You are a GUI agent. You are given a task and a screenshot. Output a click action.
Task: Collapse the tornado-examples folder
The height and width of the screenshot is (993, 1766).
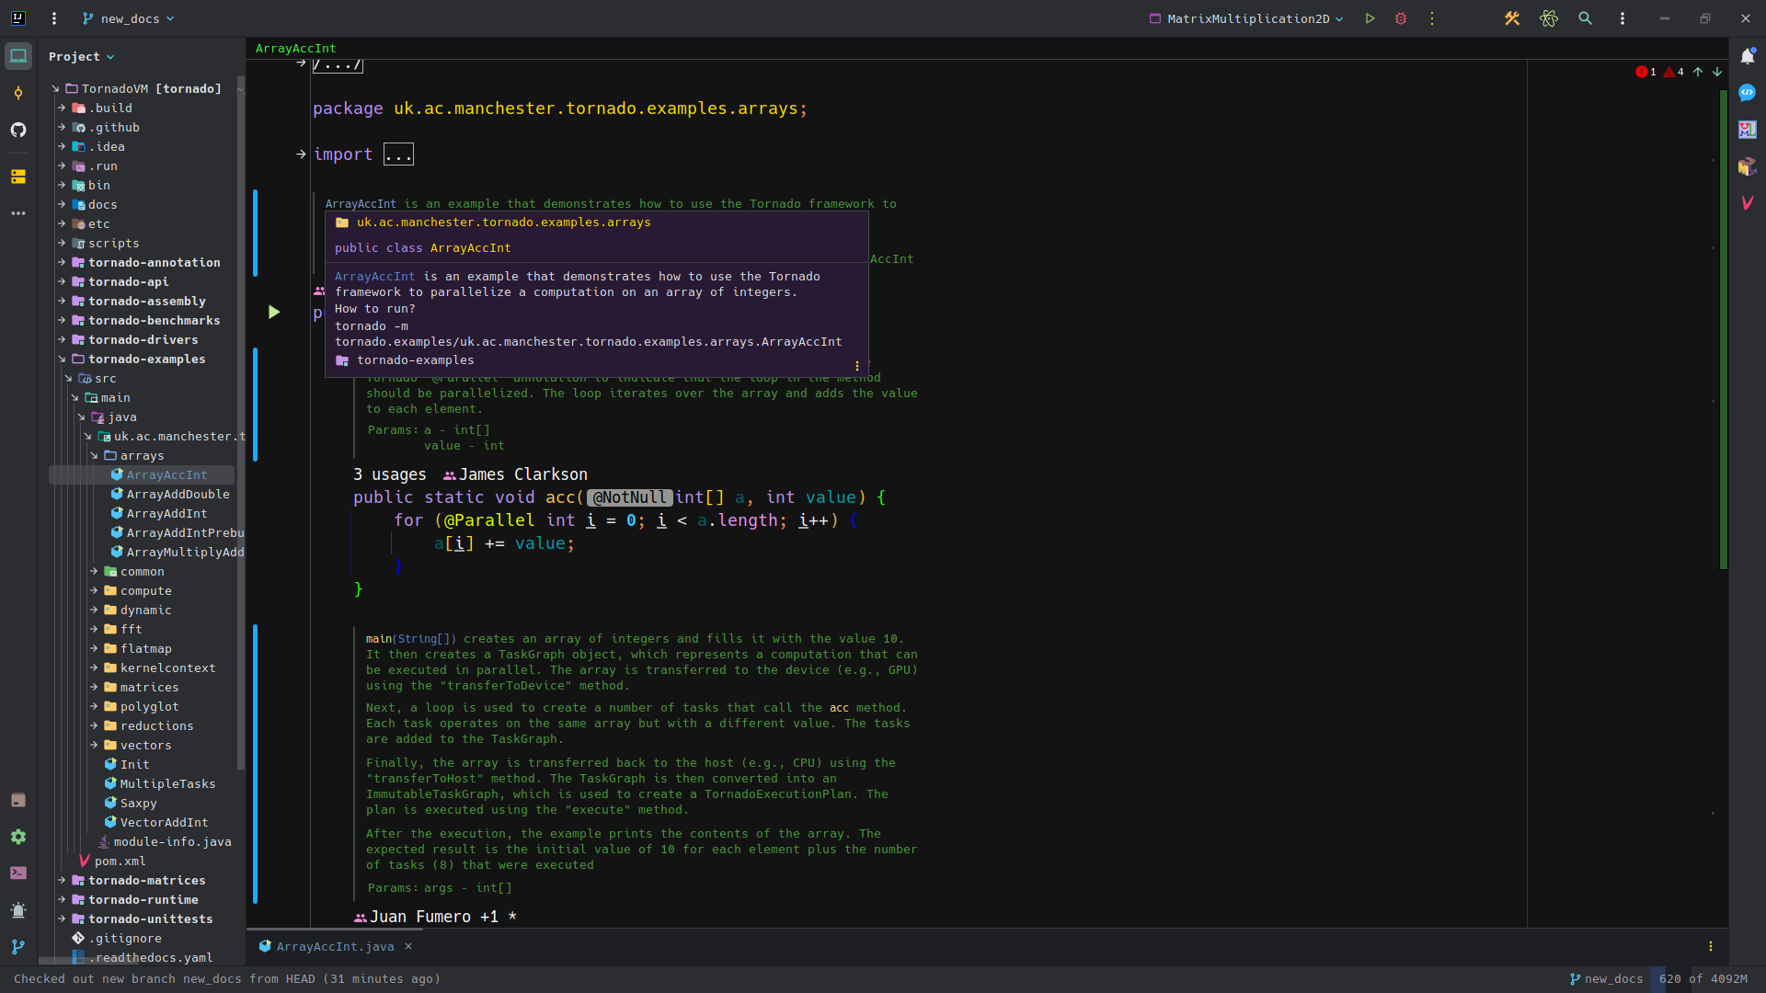pyautogui.click(x=61, y=359)
